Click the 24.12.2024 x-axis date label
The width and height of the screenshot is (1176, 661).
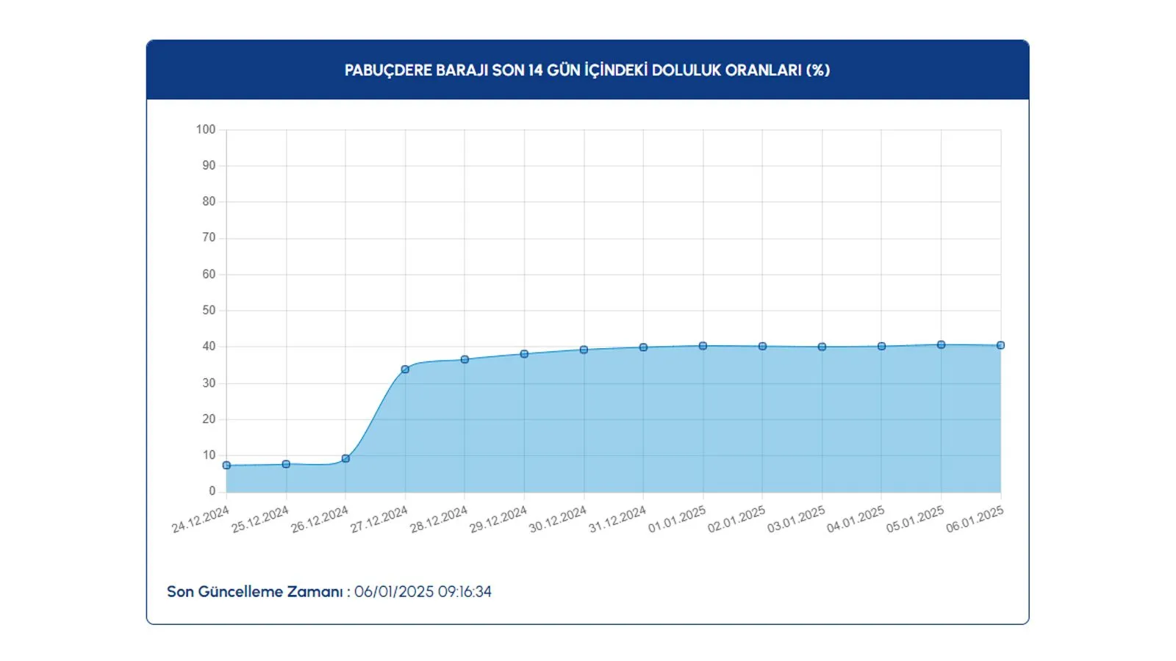click(200, 520)
